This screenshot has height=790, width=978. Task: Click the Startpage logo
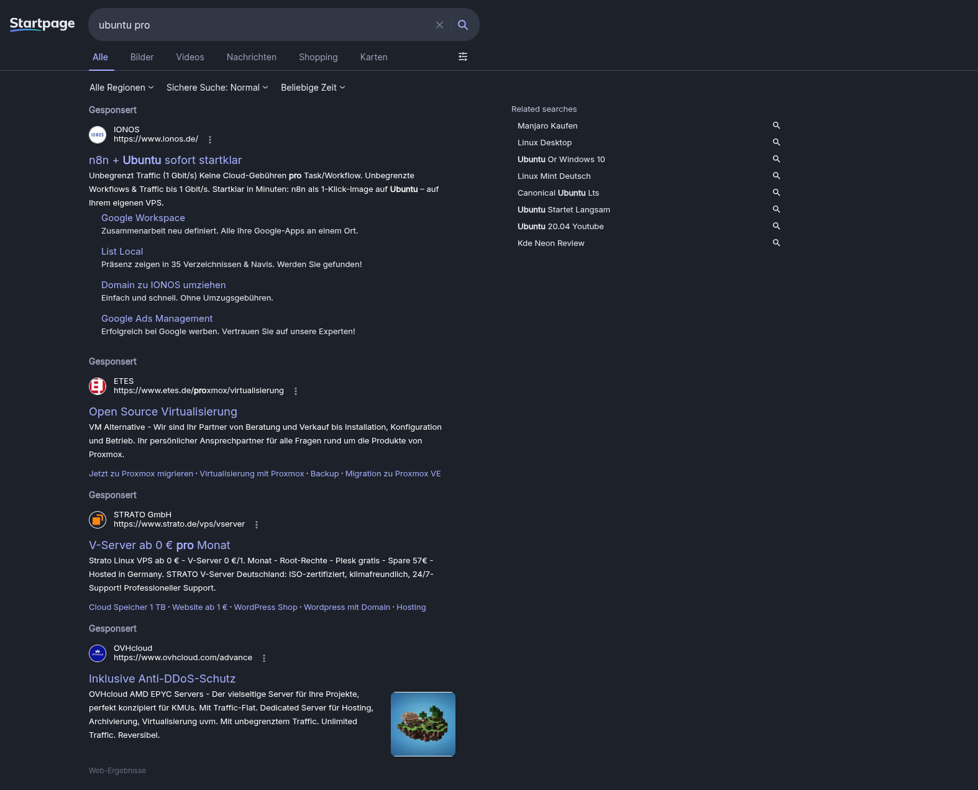pos(42,24)
